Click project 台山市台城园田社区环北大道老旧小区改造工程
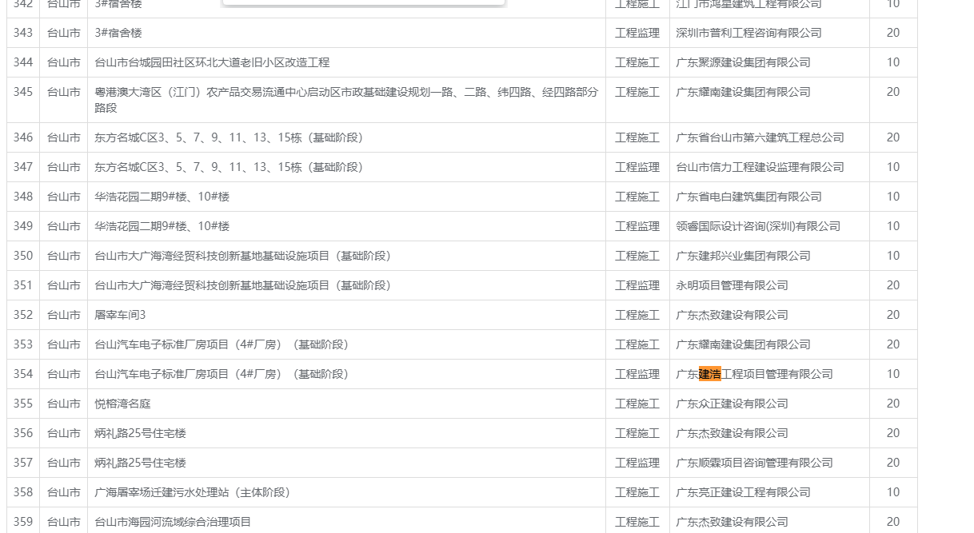974x533 pixels. click(x=212, y=62)
